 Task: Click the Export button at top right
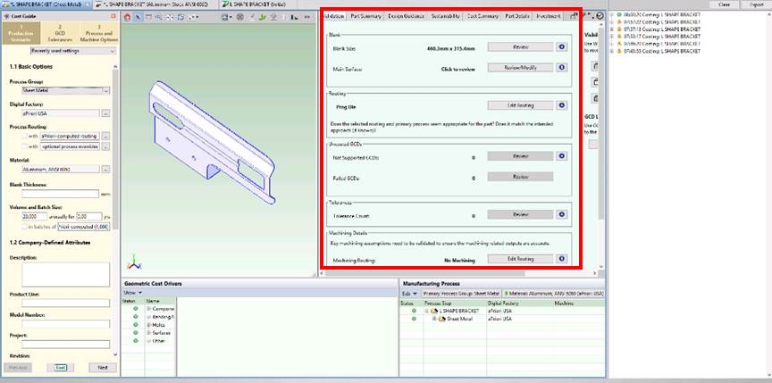[x=756, y=4]
